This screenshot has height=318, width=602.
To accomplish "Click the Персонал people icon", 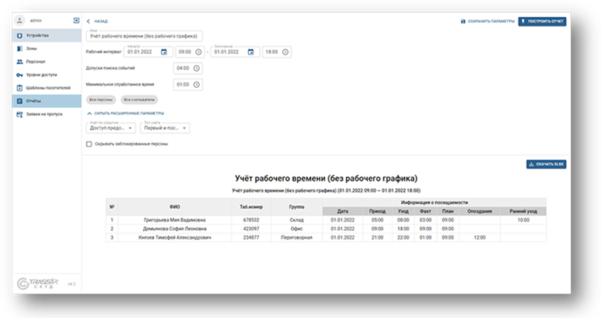I will pyautogui.click(x=20, y=62).
